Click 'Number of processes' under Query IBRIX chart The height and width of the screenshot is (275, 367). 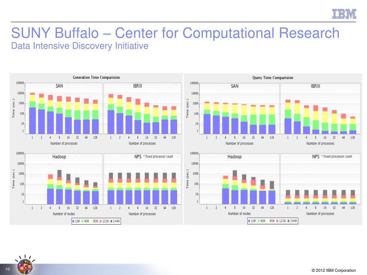click(320, 143)
